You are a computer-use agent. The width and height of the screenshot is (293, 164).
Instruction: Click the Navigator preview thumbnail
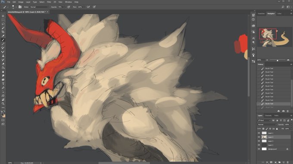click(x=275, y=37)
